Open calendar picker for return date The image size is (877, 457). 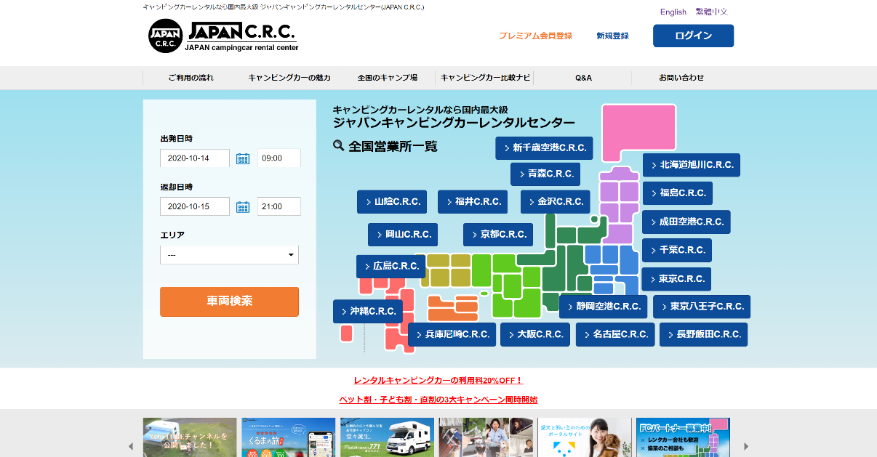pos(243,207)
